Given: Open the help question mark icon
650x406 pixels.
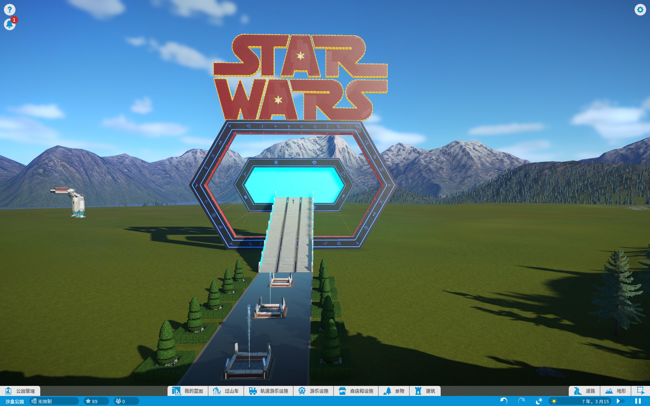Looking at the screenshot, I should pos(9,10).
